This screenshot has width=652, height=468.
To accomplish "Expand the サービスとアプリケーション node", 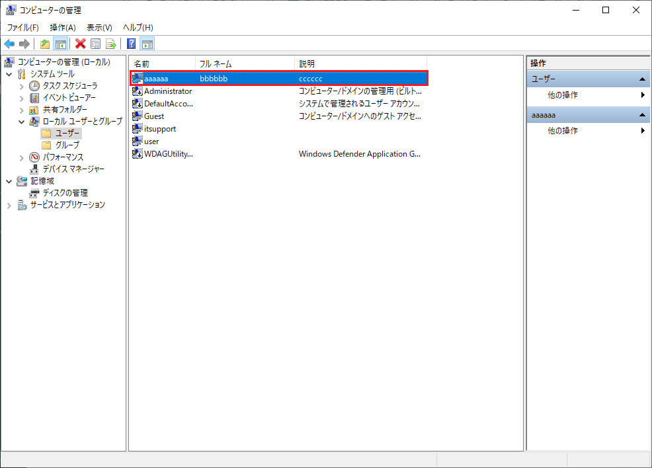I will (x=9, y=205).
